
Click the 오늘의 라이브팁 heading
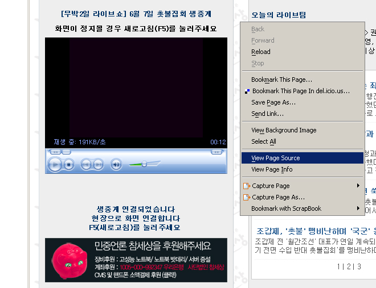point(279,15)
